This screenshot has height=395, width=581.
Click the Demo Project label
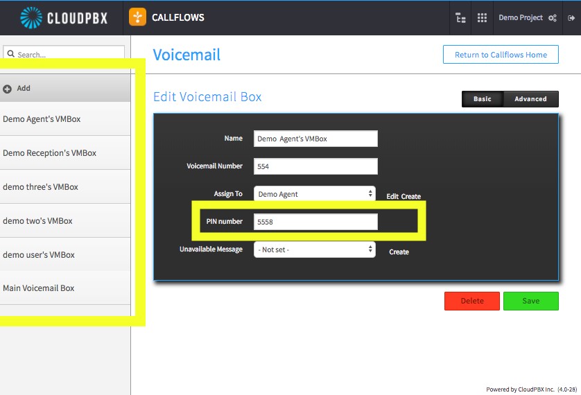521,17
